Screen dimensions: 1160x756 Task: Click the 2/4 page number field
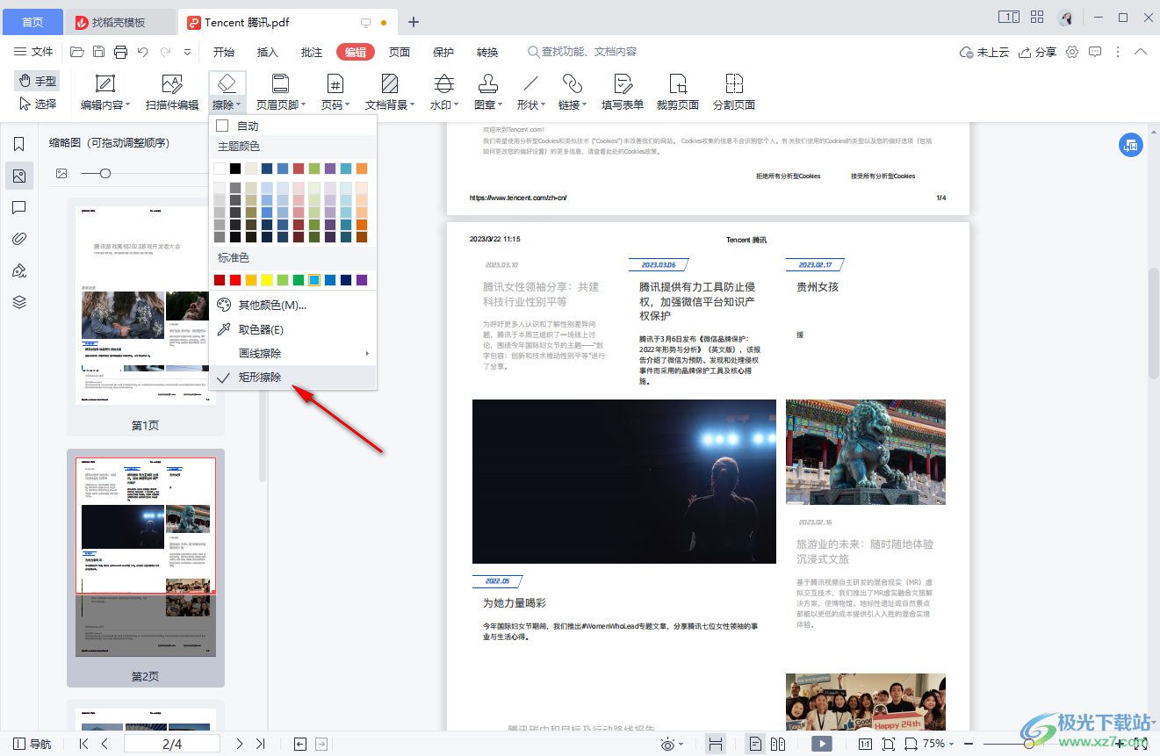(x=172, y=744)
